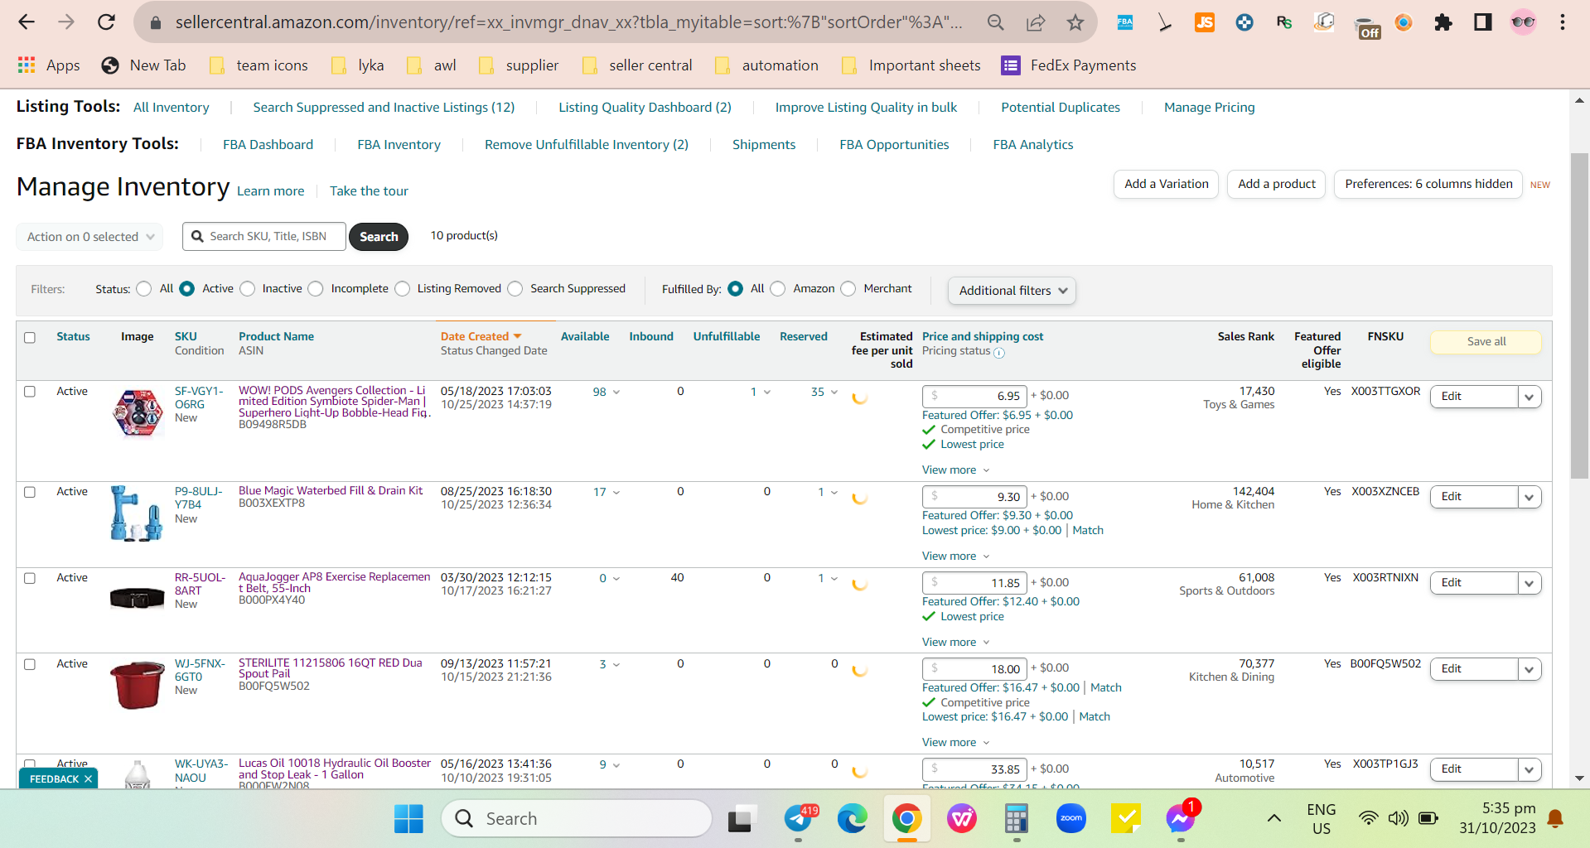Open the red Sterilite pail product thumbnail
This screenshot has width=1590, height=848.
pyautogui.click(x=138, y=685)
